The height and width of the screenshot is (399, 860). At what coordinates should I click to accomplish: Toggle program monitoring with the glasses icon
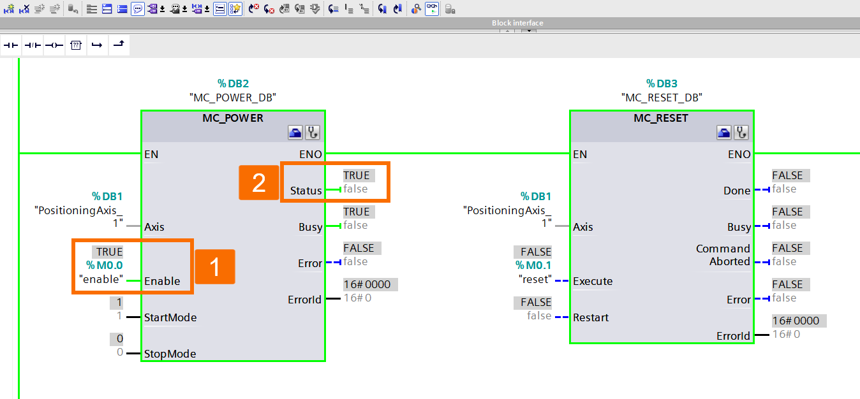click(432, 8)
